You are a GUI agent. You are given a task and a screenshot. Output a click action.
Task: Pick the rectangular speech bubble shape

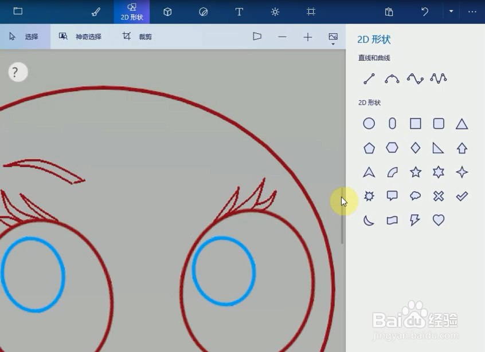[392, 196]
